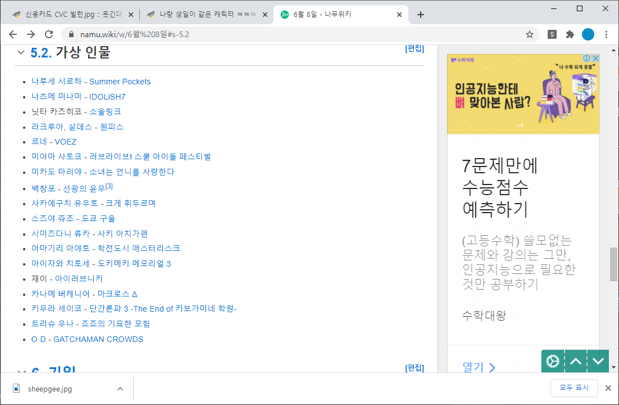Open the 키무라 세이코 link
This screenshot has height=405, width=619.
pos(57,308)
